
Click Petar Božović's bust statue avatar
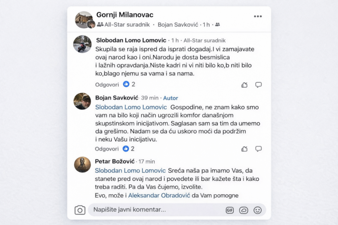pos(82,164)
